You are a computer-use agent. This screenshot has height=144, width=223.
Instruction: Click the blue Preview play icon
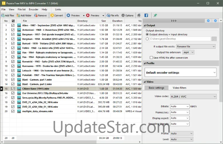(x=68, y=15)
